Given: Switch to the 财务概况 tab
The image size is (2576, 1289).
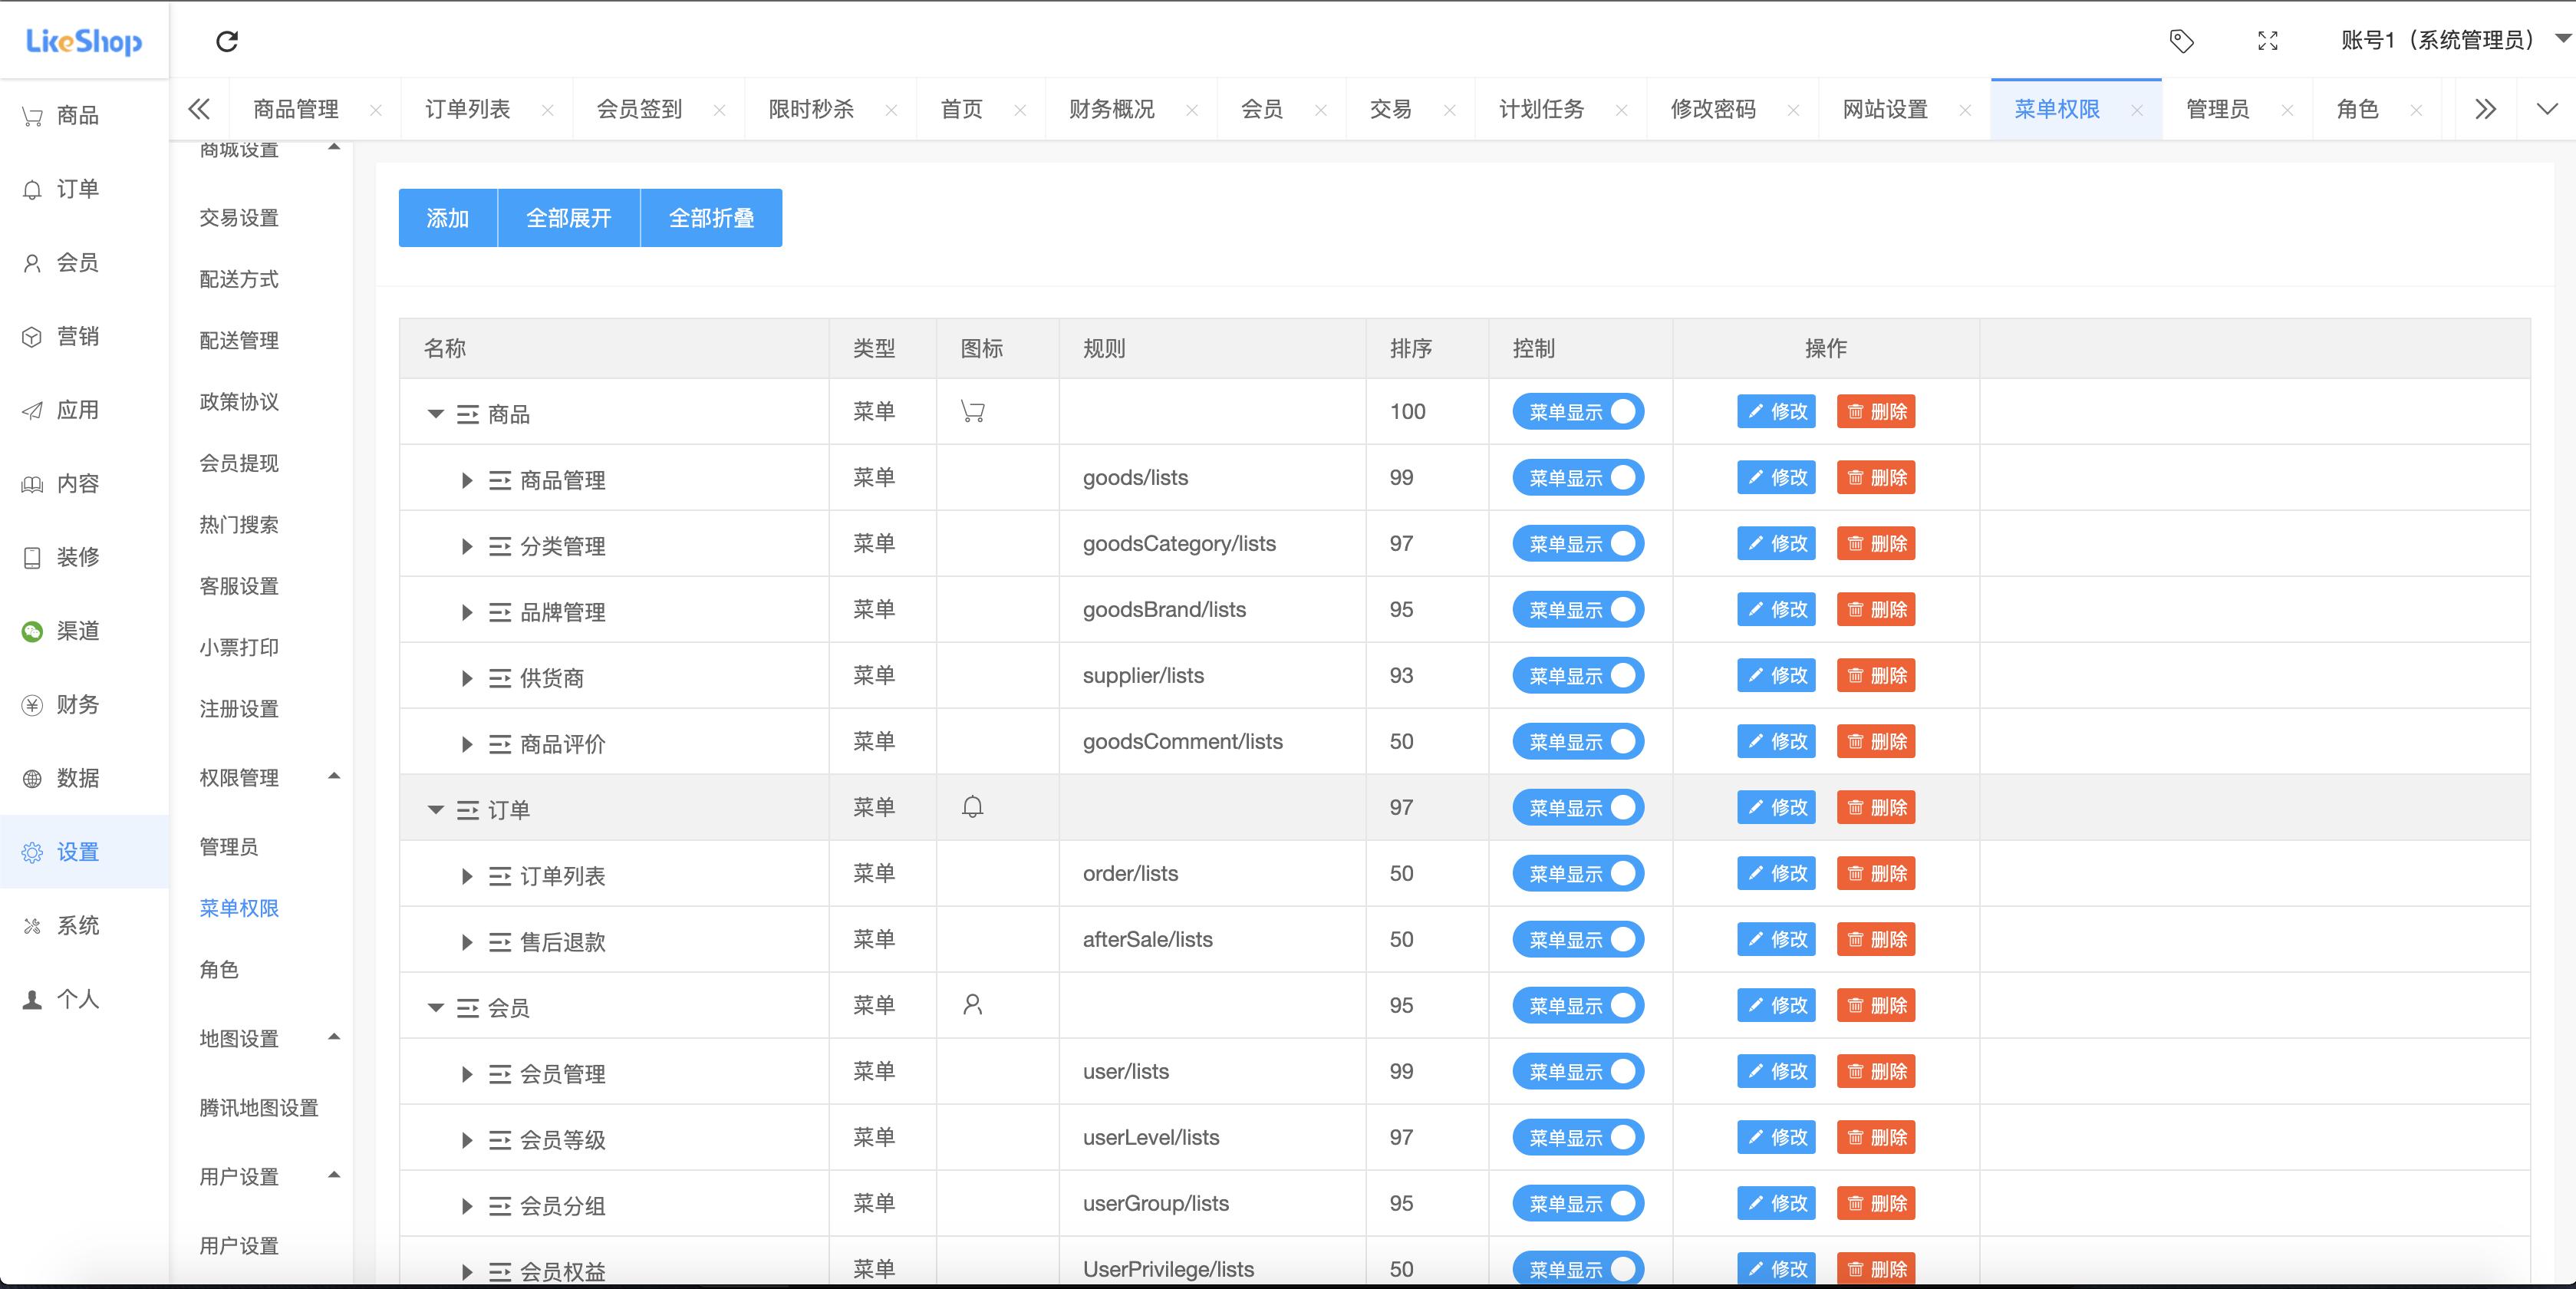Looking at the screenshot, I should click(x=1109, y=109).
